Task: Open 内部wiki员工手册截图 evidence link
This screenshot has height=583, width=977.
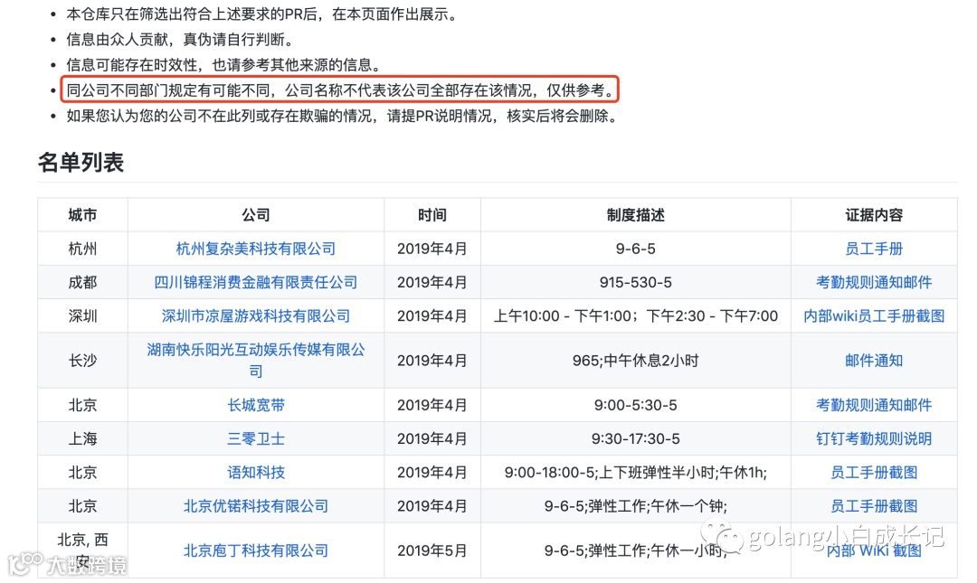Action: click(x=874, y=316)
